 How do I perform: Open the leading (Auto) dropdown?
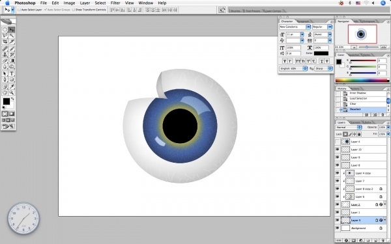point(330,34)
